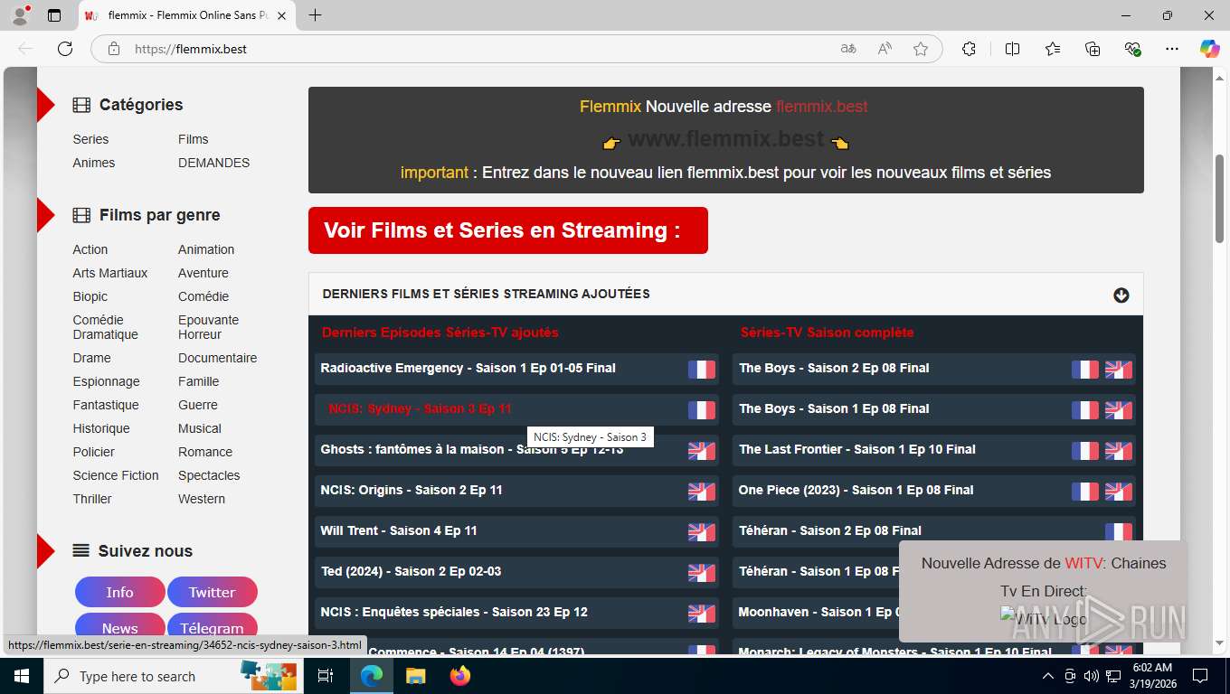Click the Télegram follow button
The width and height of the screenshot is (1230, 694).
(213, 627)
